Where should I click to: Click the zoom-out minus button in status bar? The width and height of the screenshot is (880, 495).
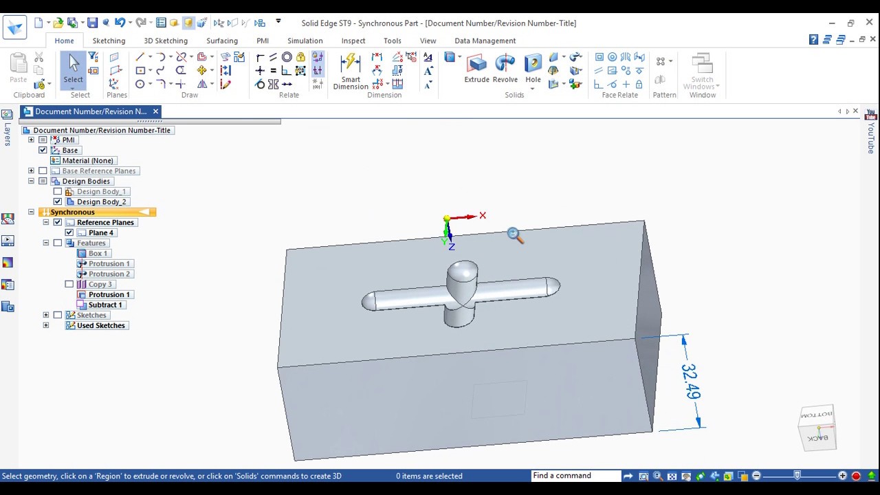756,476
